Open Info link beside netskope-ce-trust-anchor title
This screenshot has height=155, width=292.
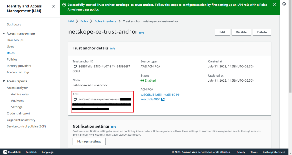[141, 33]
